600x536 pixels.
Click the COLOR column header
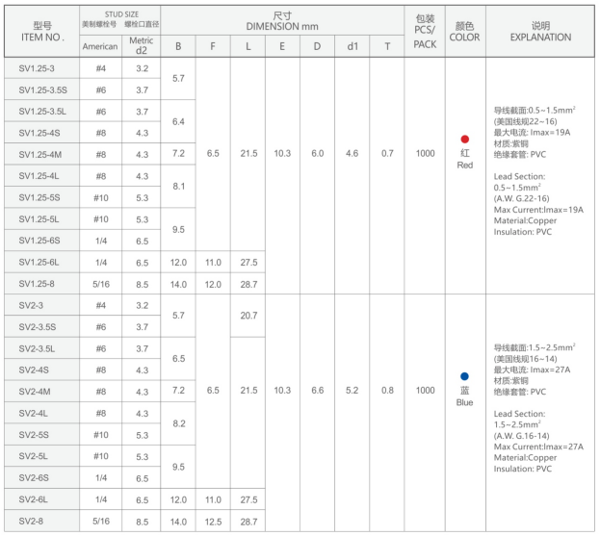(464, 31)
